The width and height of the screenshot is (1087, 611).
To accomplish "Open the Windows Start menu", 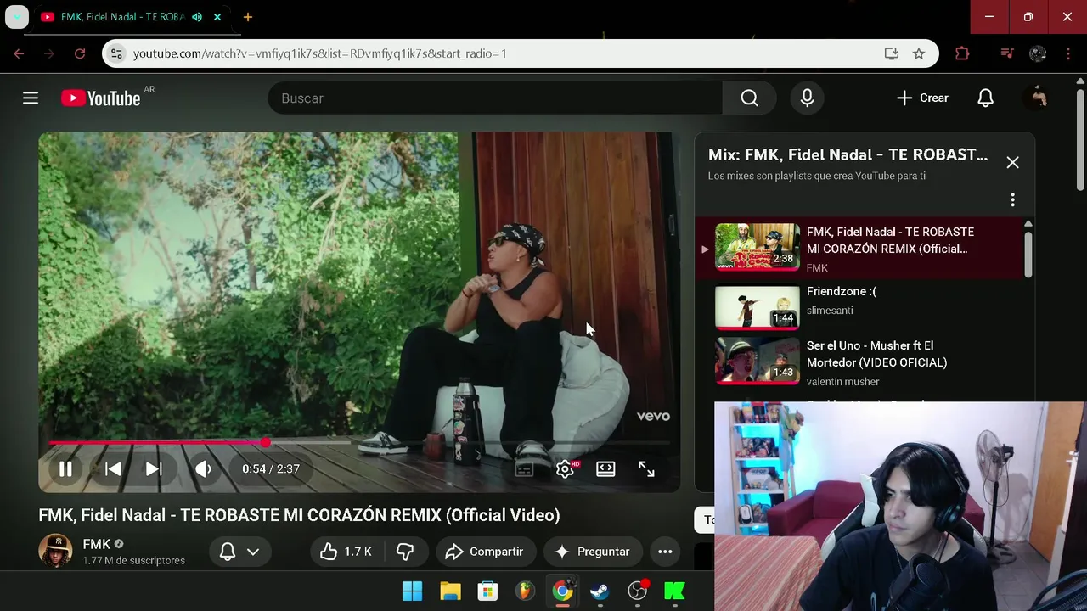I will [413, 591].
